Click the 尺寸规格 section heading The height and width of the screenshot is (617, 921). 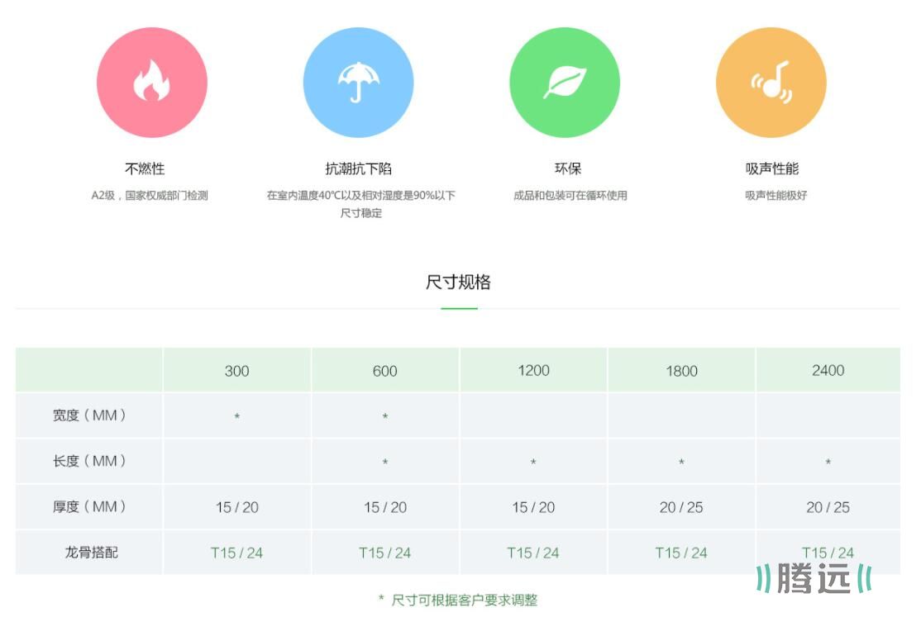pos(458,282)
